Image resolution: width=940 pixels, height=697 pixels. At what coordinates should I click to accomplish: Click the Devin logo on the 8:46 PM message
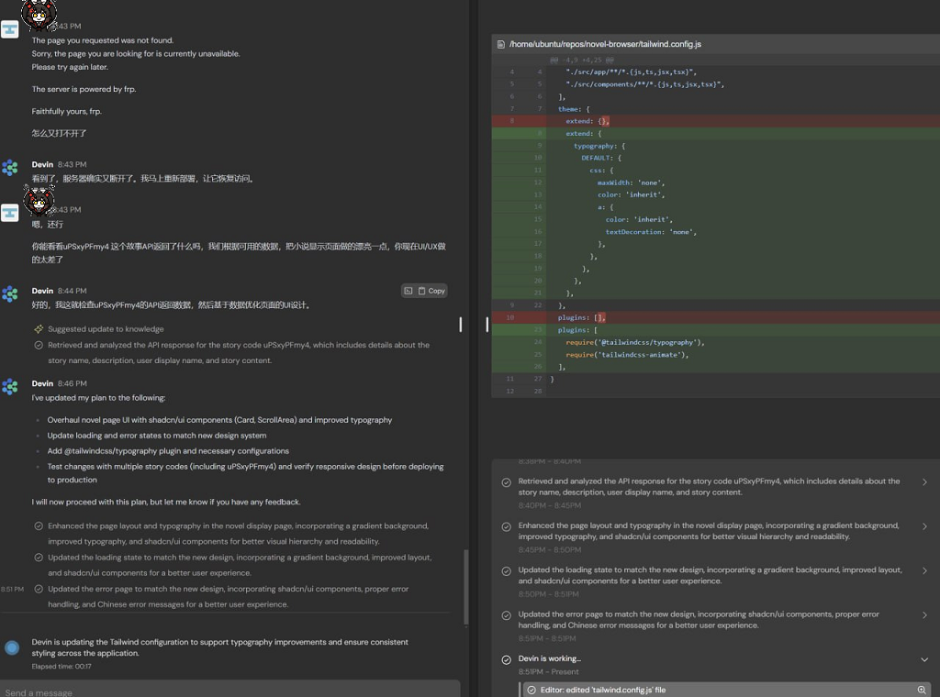pos(9,387)
